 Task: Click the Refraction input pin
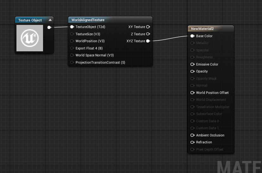point(192,142)
